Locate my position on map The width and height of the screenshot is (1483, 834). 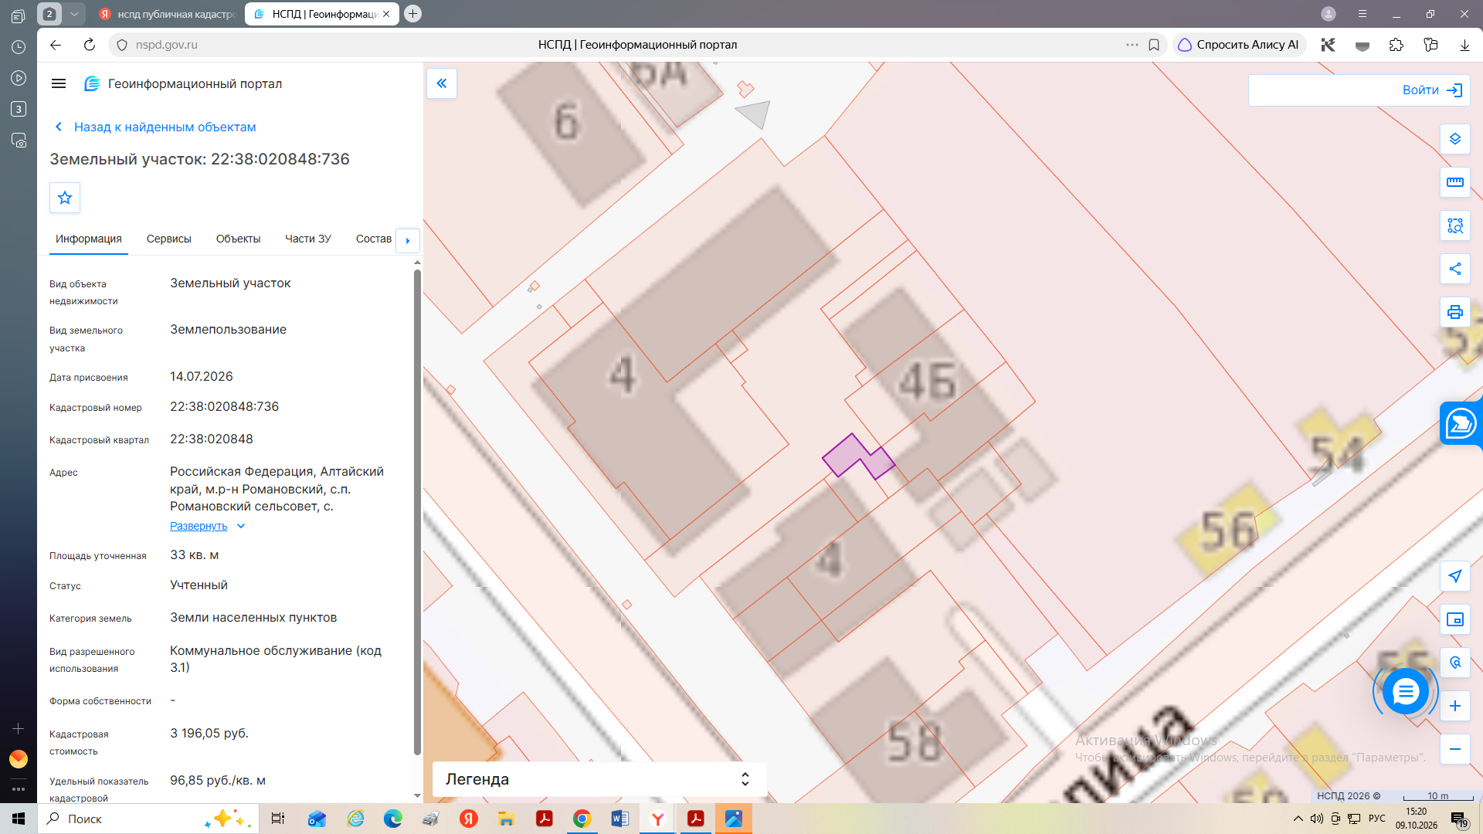coord(1455,576)
